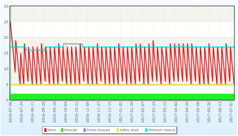The height and width of the screenshot is (136, 238).
Task: Click the red Stock legend swatch
Action: (45, 130)
